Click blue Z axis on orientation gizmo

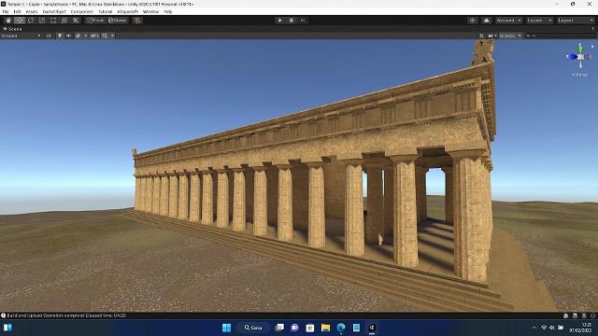click(573, 57)
